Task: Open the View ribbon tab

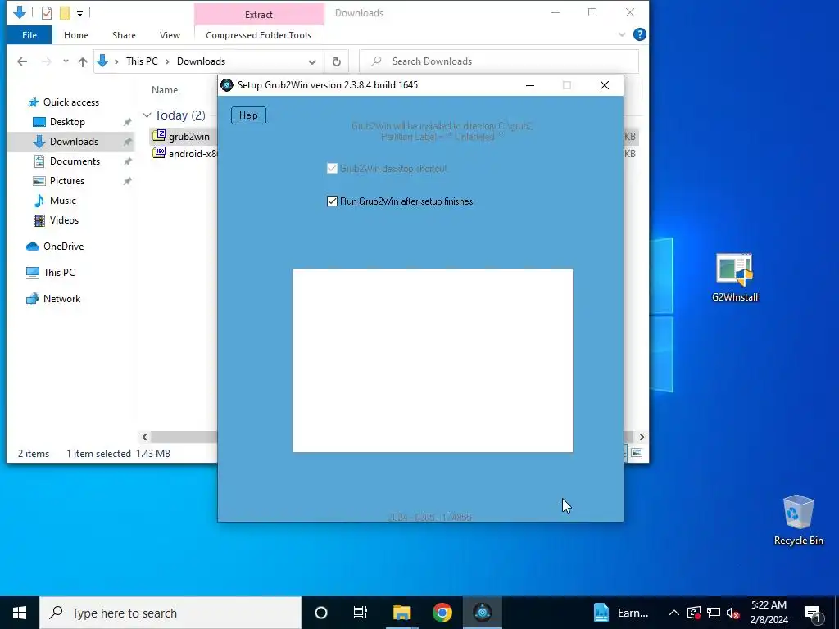Action: click(170, 35)
